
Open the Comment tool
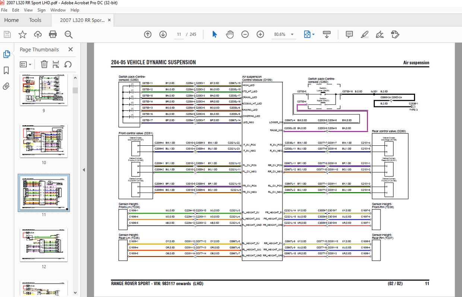pyautogui.click(x=349, y=34)
